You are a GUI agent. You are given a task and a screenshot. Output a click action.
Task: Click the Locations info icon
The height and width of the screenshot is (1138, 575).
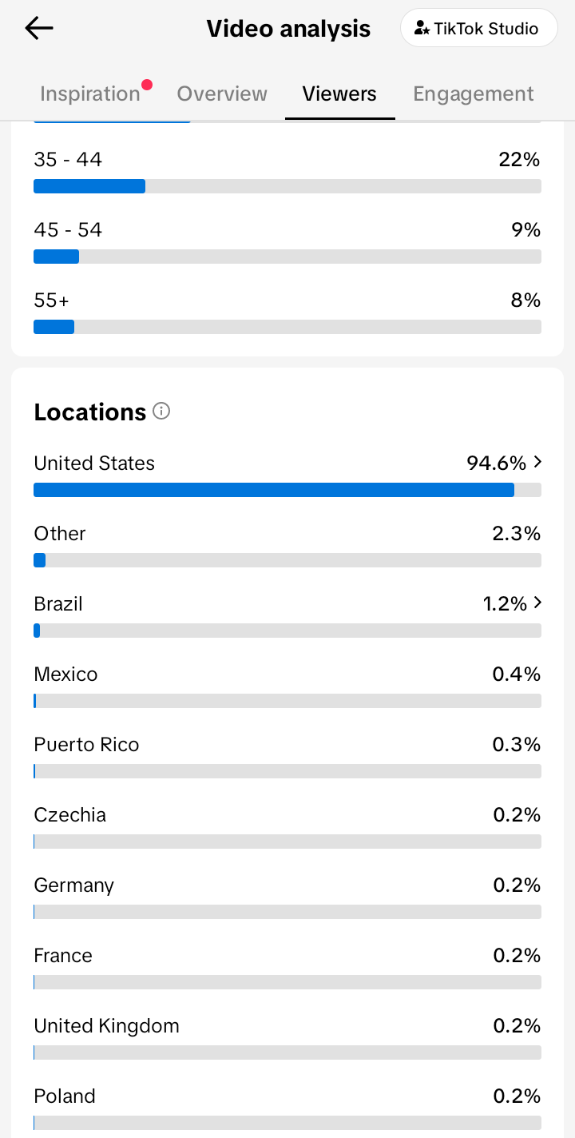point(161,412)
